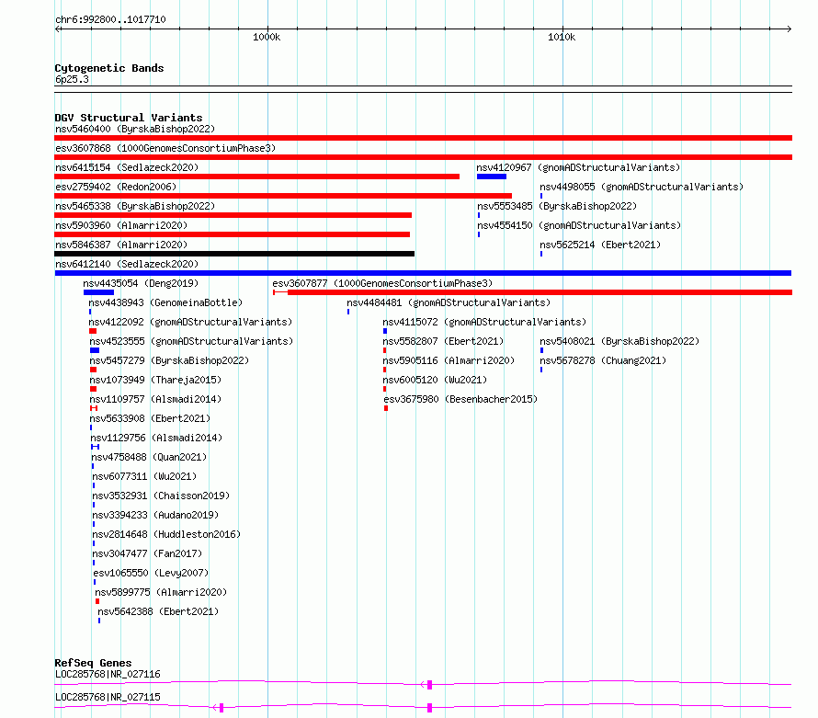Click nsv5457279 (ByrskaBishop2022) label
818x718 pixels.
(169, 360)
